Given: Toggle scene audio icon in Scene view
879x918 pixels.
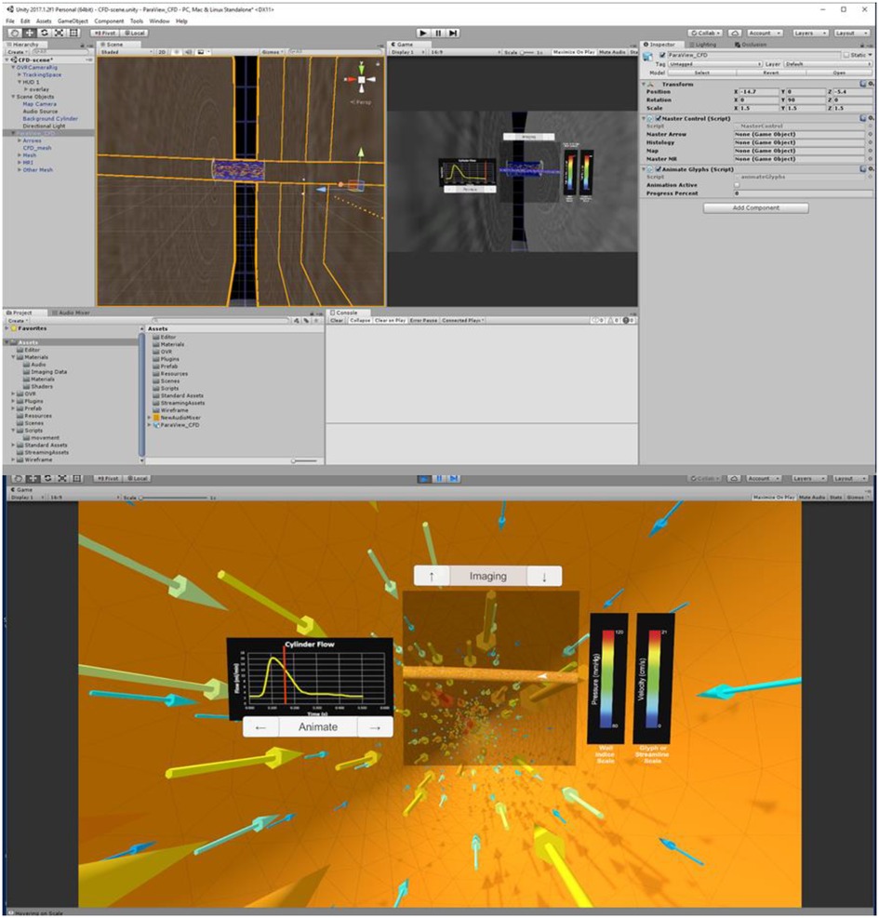Looking at the screenshot, I should [x=189, y=52].
